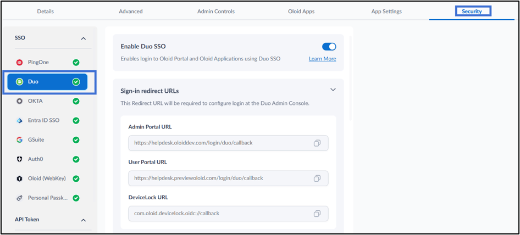Select OKTA in the SSO list
The image size is (520, 235).
47,101
